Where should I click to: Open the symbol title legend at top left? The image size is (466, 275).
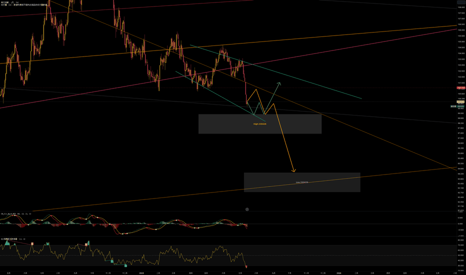(x=6, y=2)
